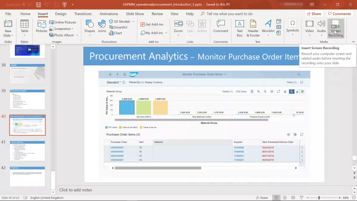Switch to Slide Sorter view
Screen dimensions: 357x201
click(285, 198)
